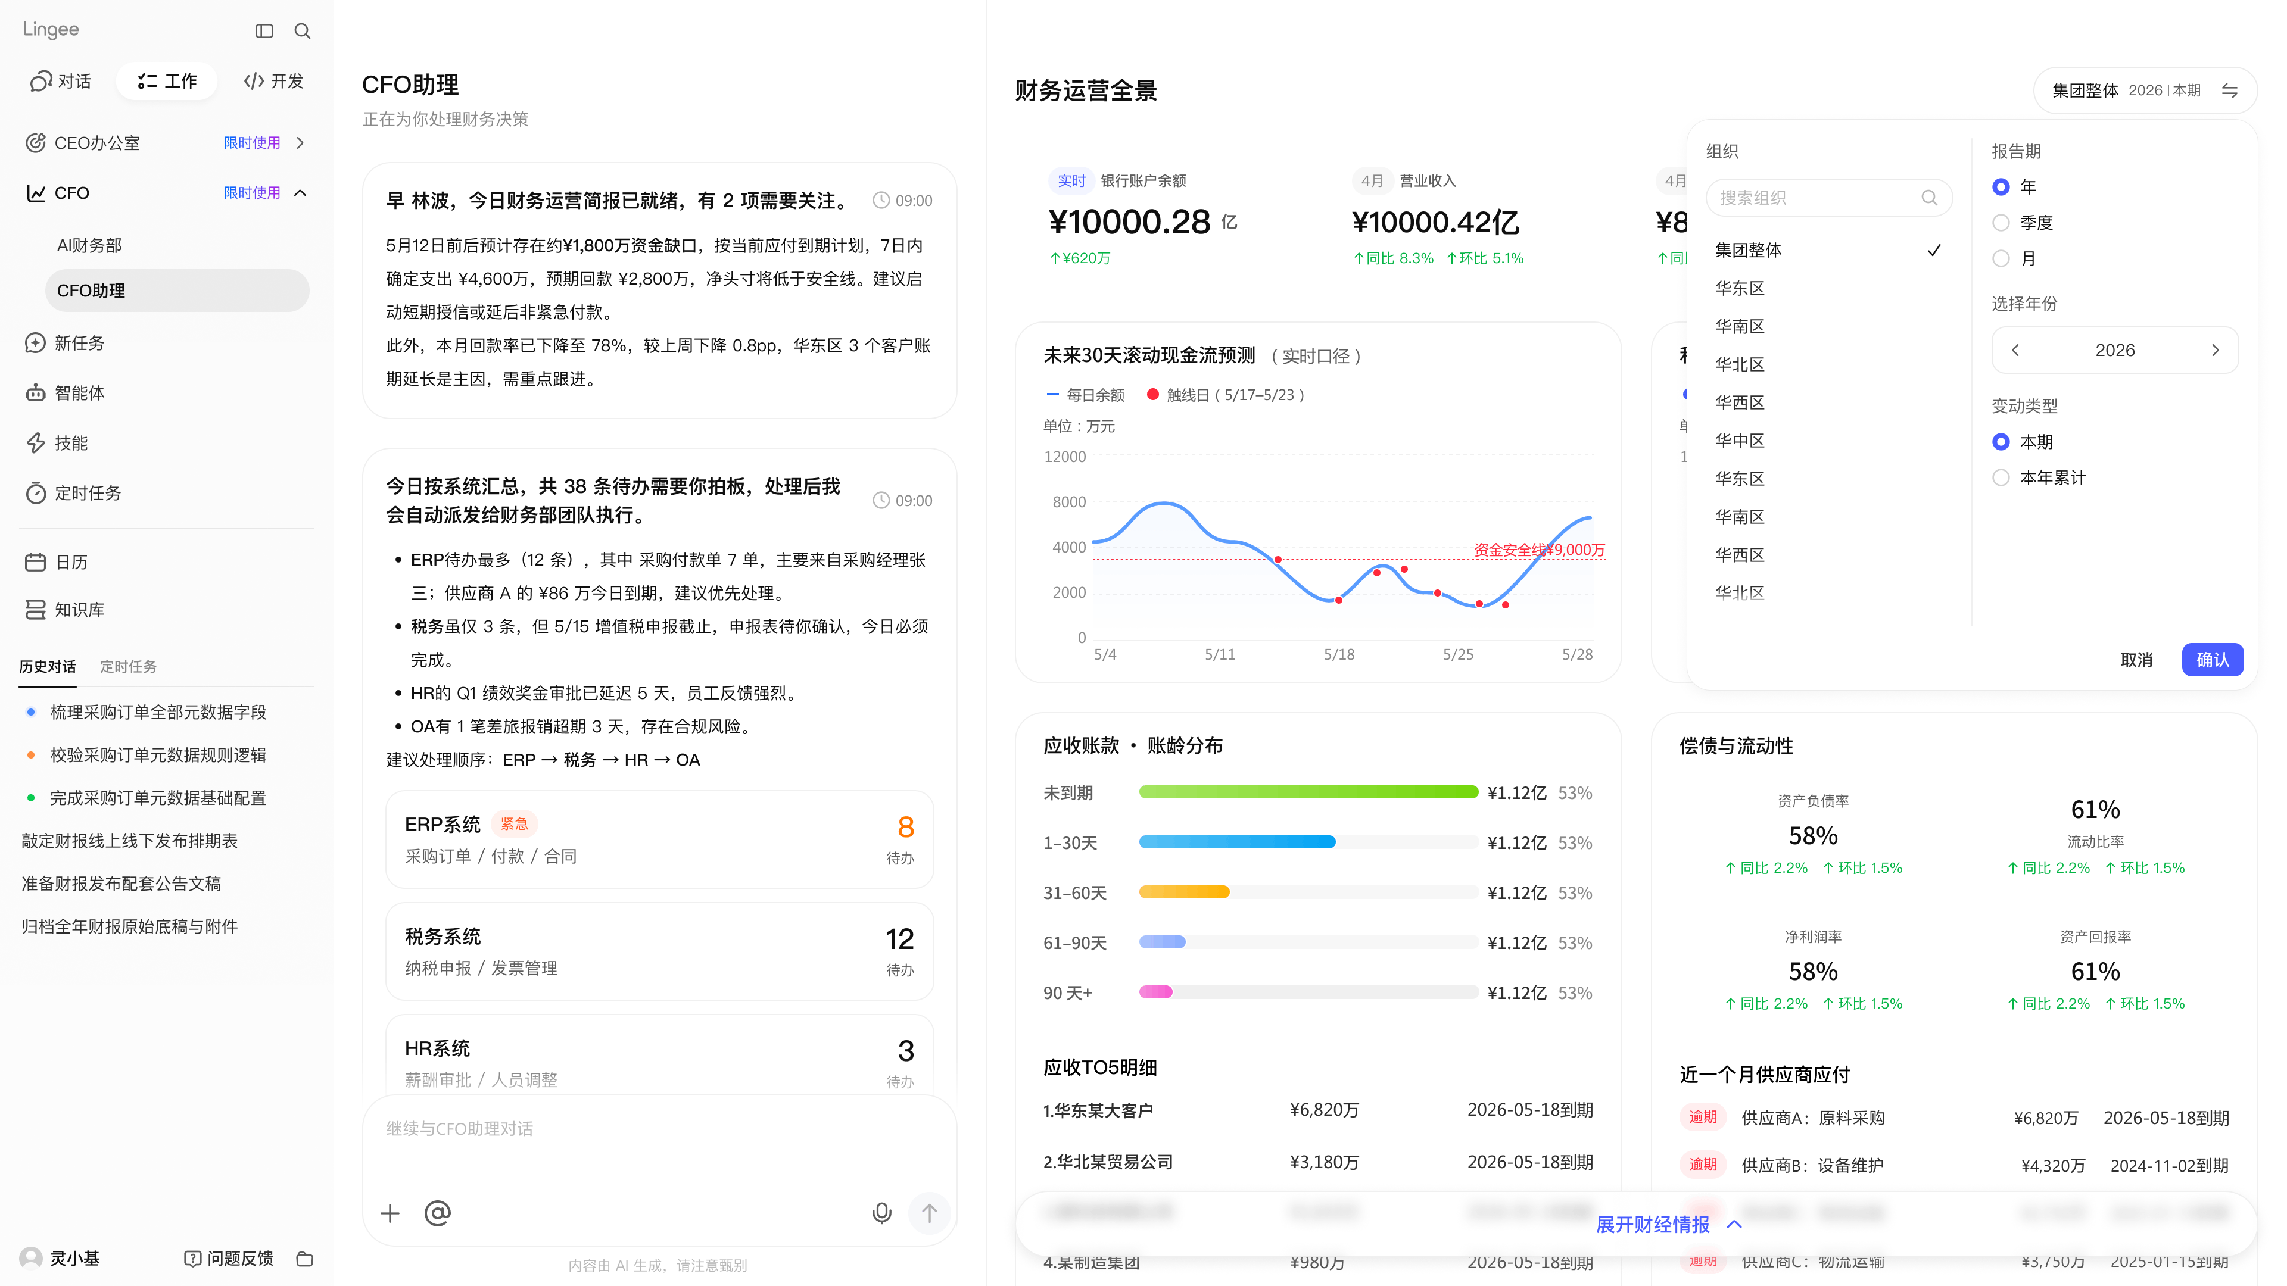Select the 季度 report period radio
Viewport: 2287px width, 1286px height.
coord(2001,223)
